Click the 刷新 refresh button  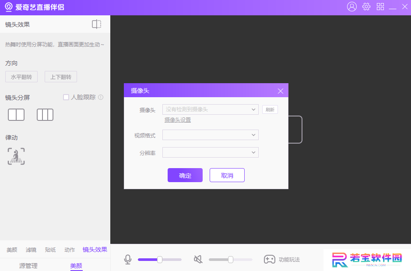click(270, 109)
